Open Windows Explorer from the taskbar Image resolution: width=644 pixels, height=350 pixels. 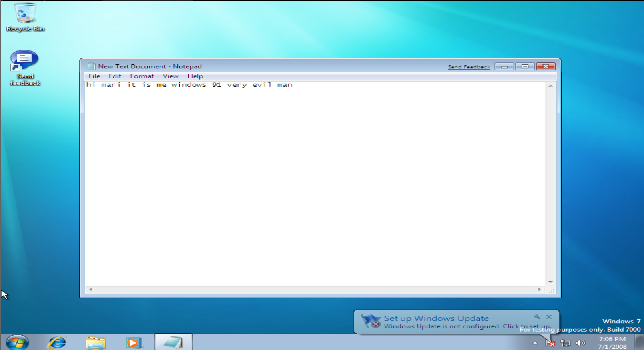[x=95, y=342]
